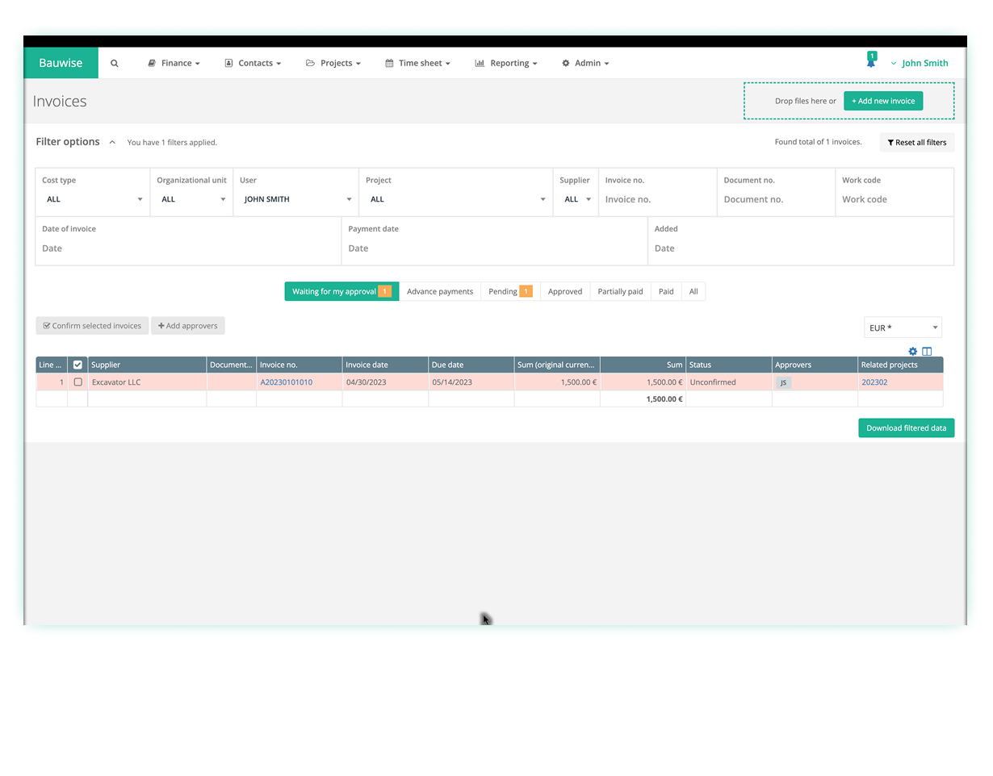
Task: Open the EUR currency selector
Action: 902,328
